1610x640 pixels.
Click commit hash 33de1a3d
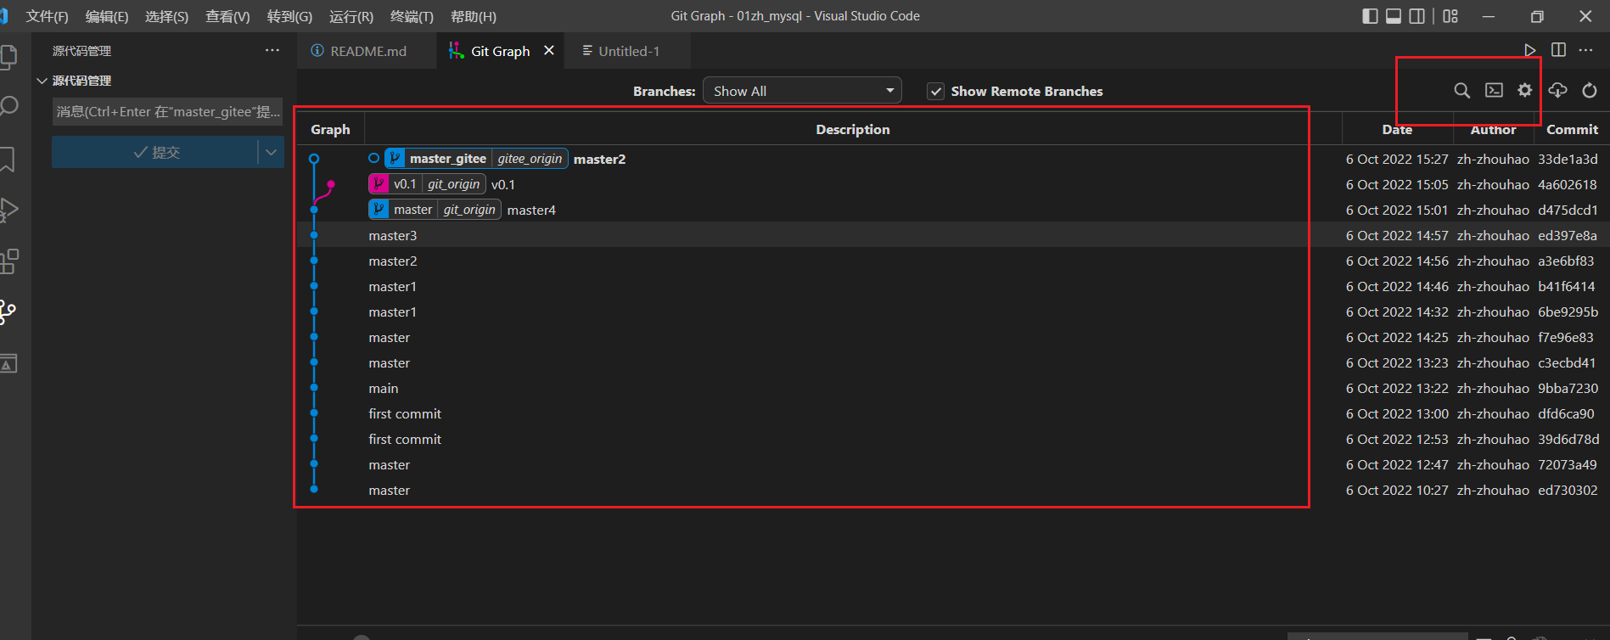tap(1568, 159)
